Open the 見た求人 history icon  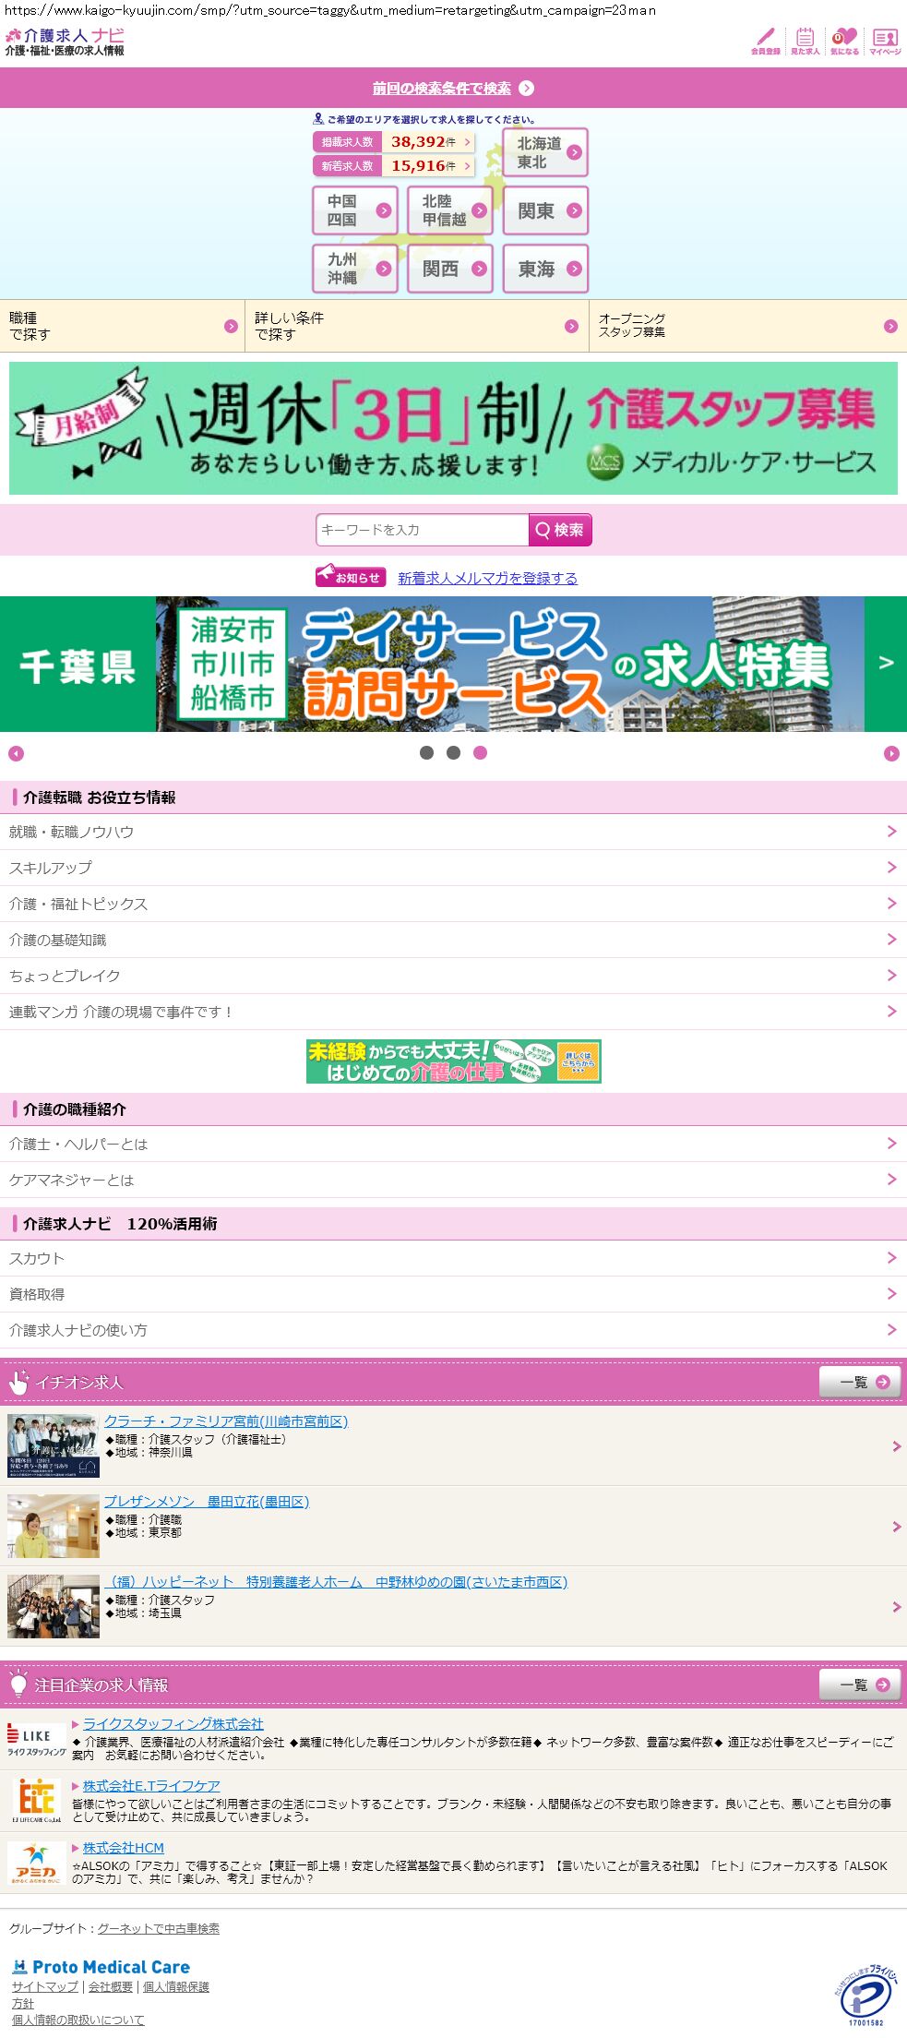(x=805, y=41)
